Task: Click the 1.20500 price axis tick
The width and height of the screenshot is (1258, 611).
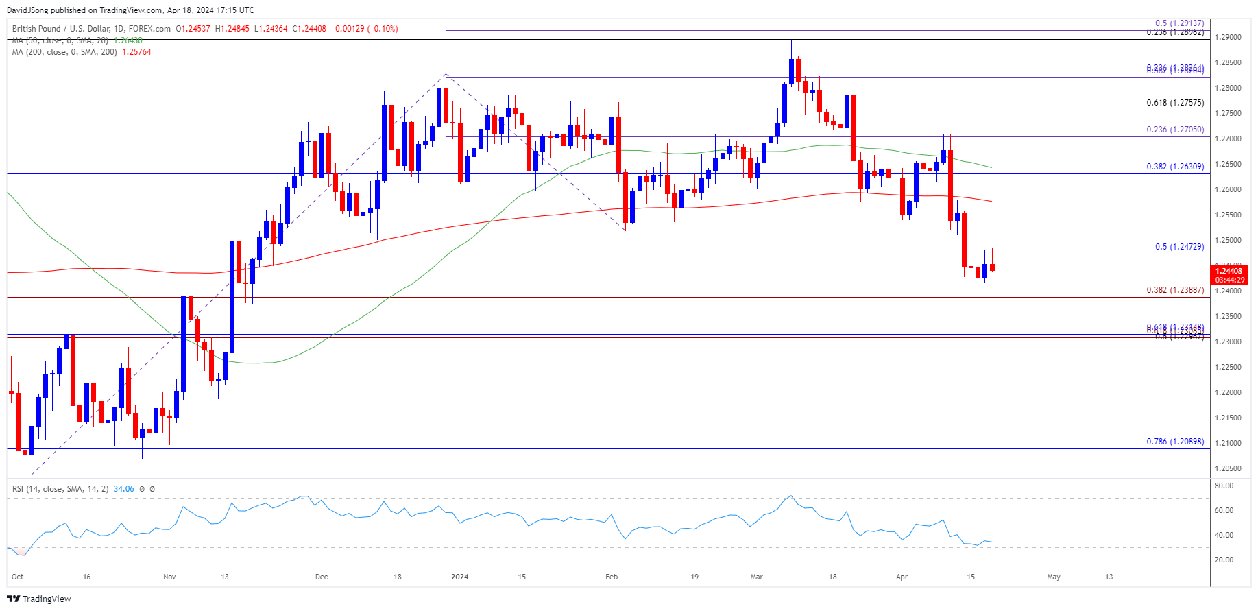Action: pyautogui.click(x=1229, y=468)
